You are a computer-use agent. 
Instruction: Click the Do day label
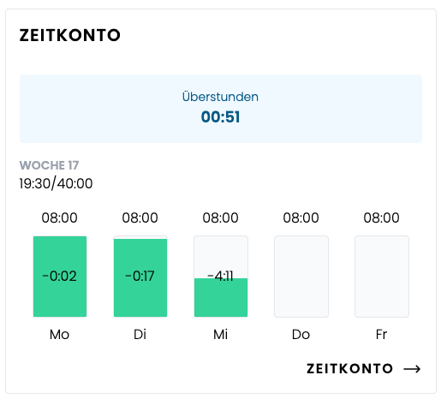(301, 334)
